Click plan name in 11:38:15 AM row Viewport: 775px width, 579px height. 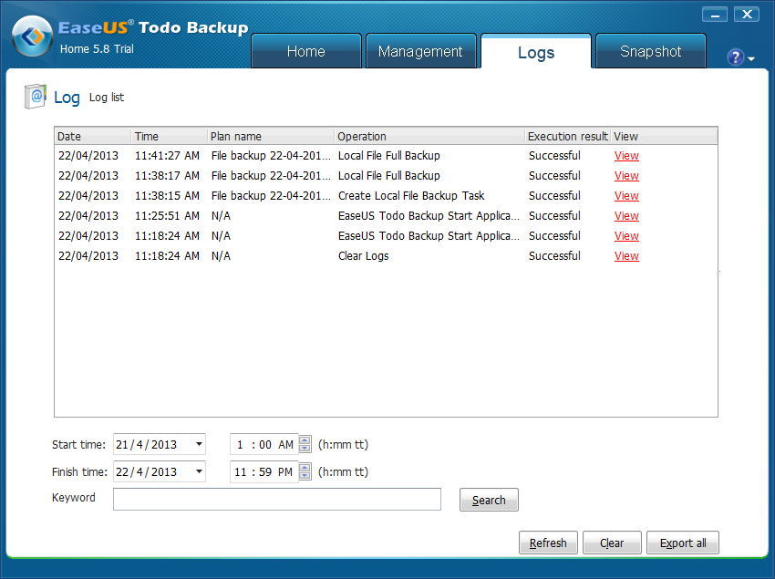pyautogui.click(x=271, y=196)
